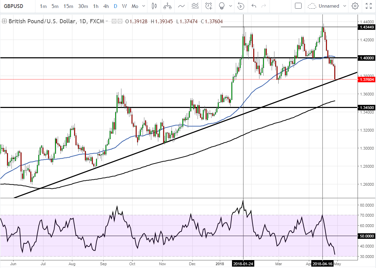Open the ideas dropdown arrow
This screenshot has width=376, height=268.
point(231,6)
